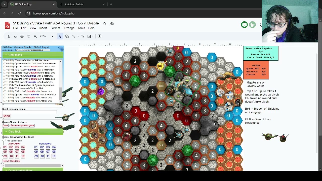This screenshot has height=181, width=322.
Task: Click the green avatar icon beside title
Action: (x=244, y=25)
